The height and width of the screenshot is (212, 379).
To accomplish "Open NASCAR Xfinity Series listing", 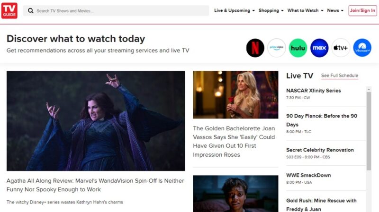I will (314, 91).
